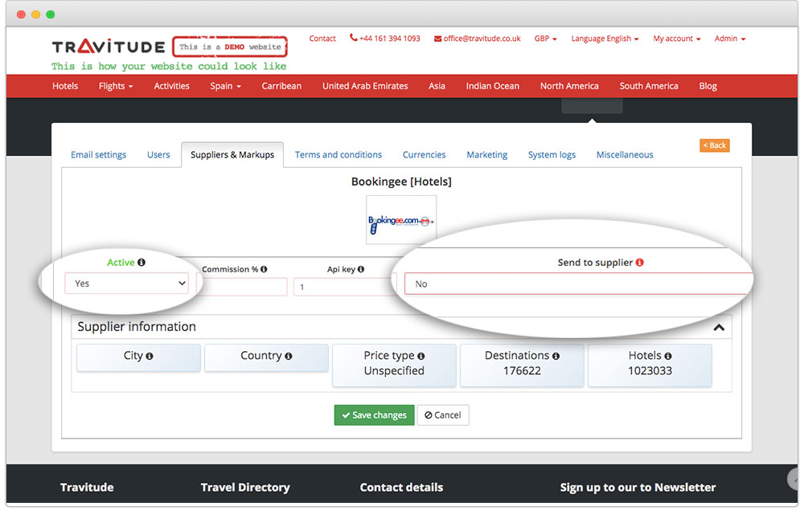
Task: Click red info icon by Send to supplier
Action: point(640,263)
